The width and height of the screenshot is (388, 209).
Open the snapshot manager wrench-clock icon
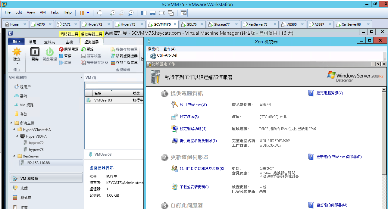tap(131, 13)
